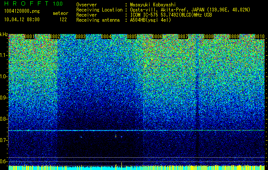Click the tallest yellow spike in the bottom power strip

(121, 166)
